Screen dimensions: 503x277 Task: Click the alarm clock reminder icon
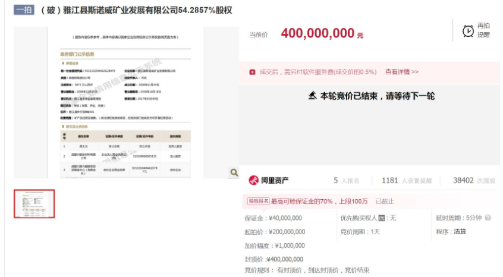pyautogui.click(x=468, y=31)
